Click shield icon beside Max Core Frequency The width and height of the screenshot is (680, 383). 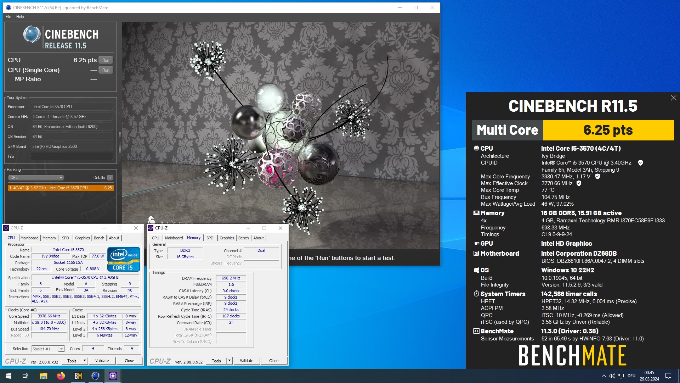(x=597, y=176)
